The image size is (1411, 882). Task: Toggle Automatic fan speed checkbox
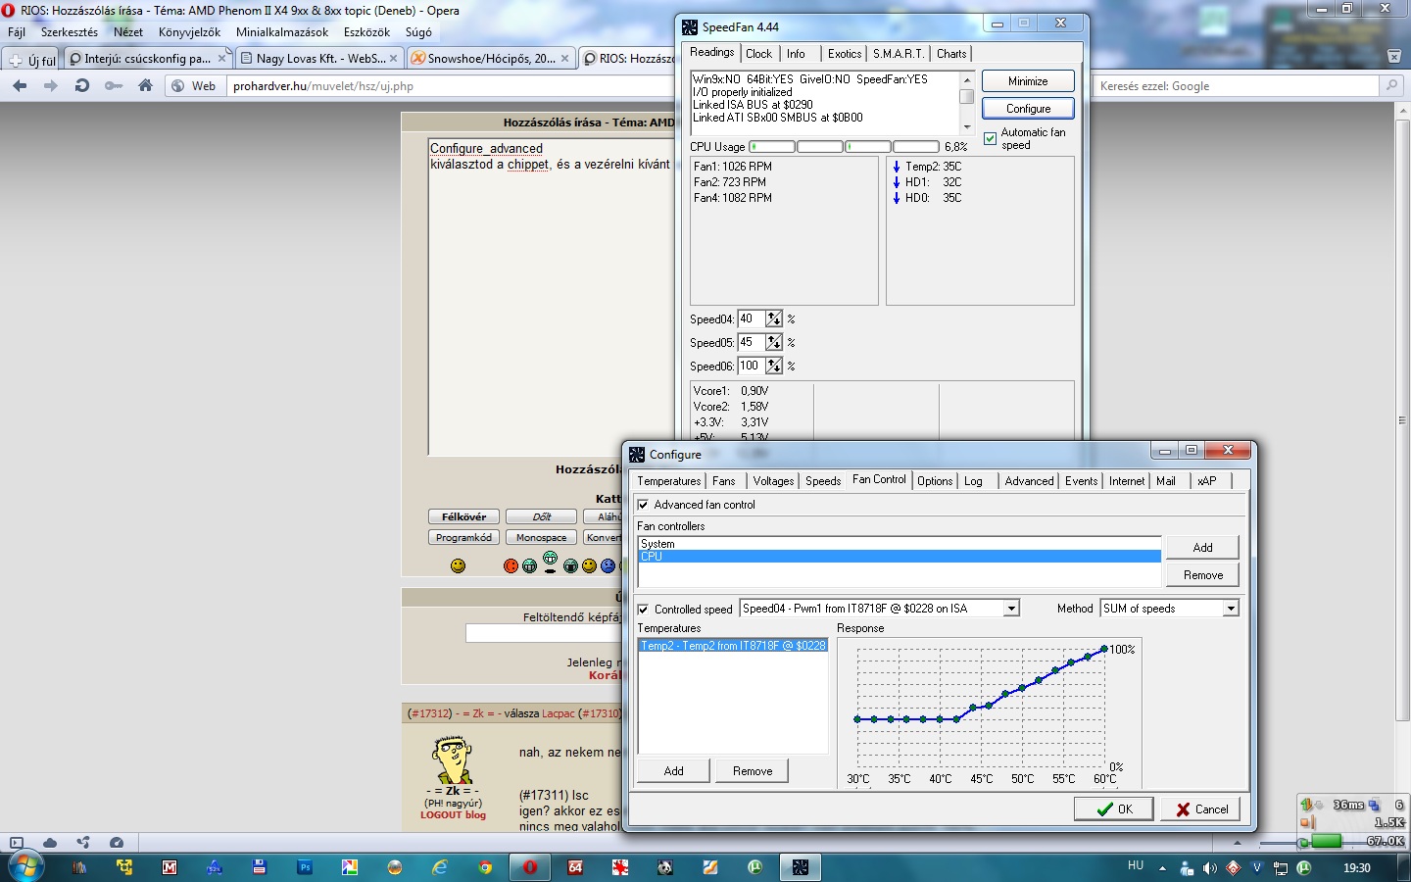(x=990, y=138)
